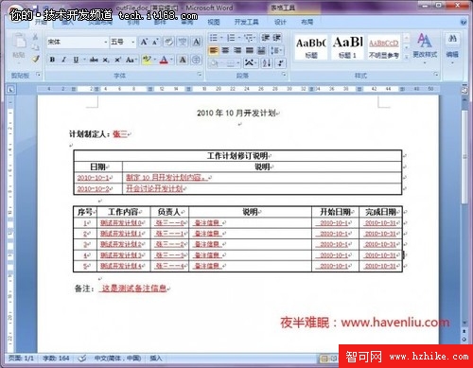
Task: Toggle Italic formatting
Action: 64,60
